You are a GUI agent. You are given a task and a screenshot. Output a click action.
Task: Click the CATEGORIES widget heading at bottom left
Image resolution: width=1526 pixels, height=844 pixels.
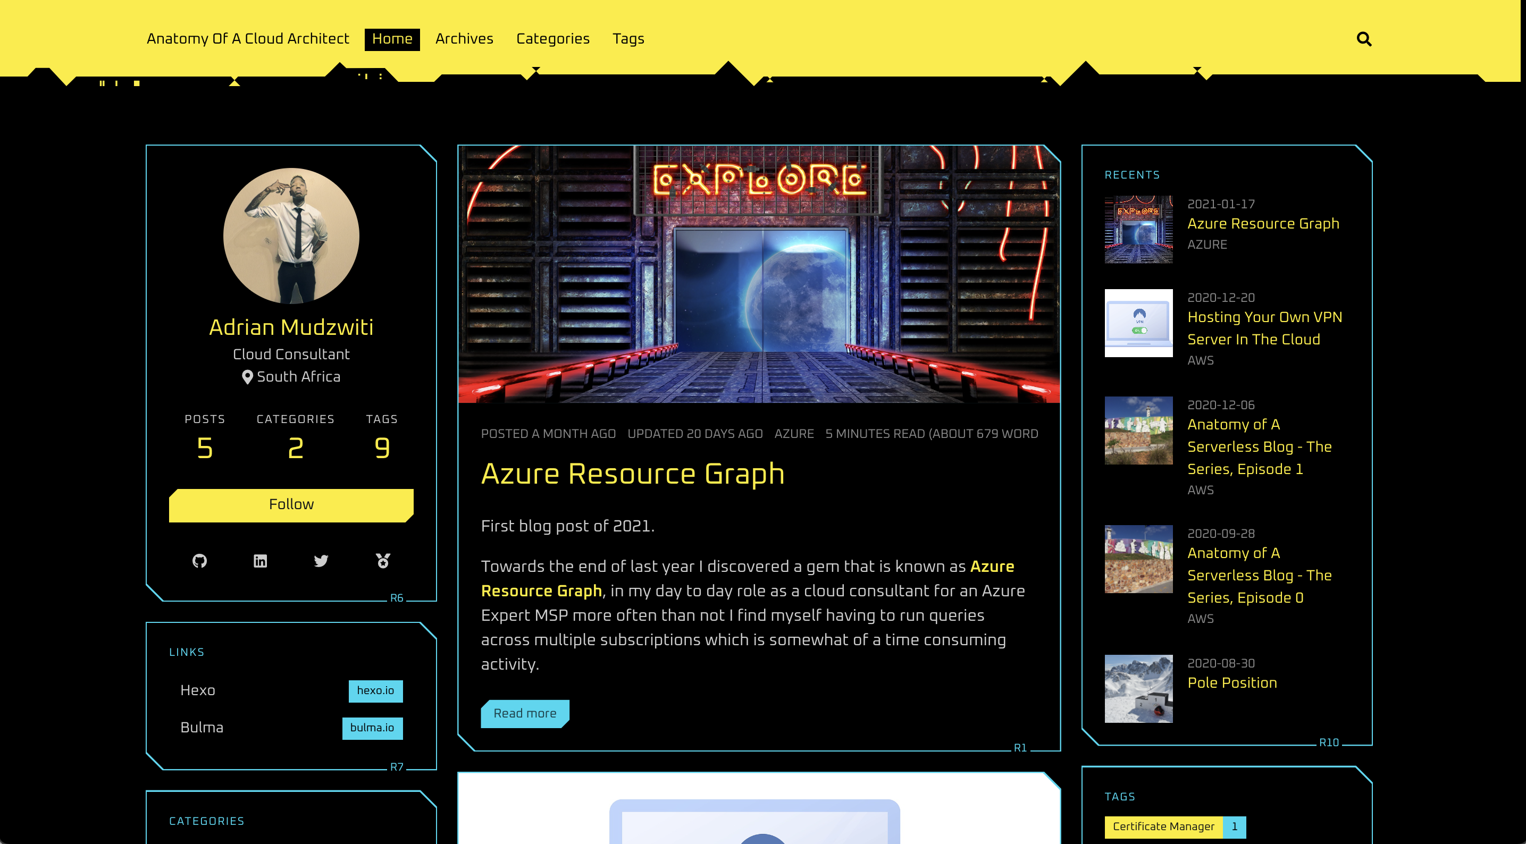pos(206,822)
